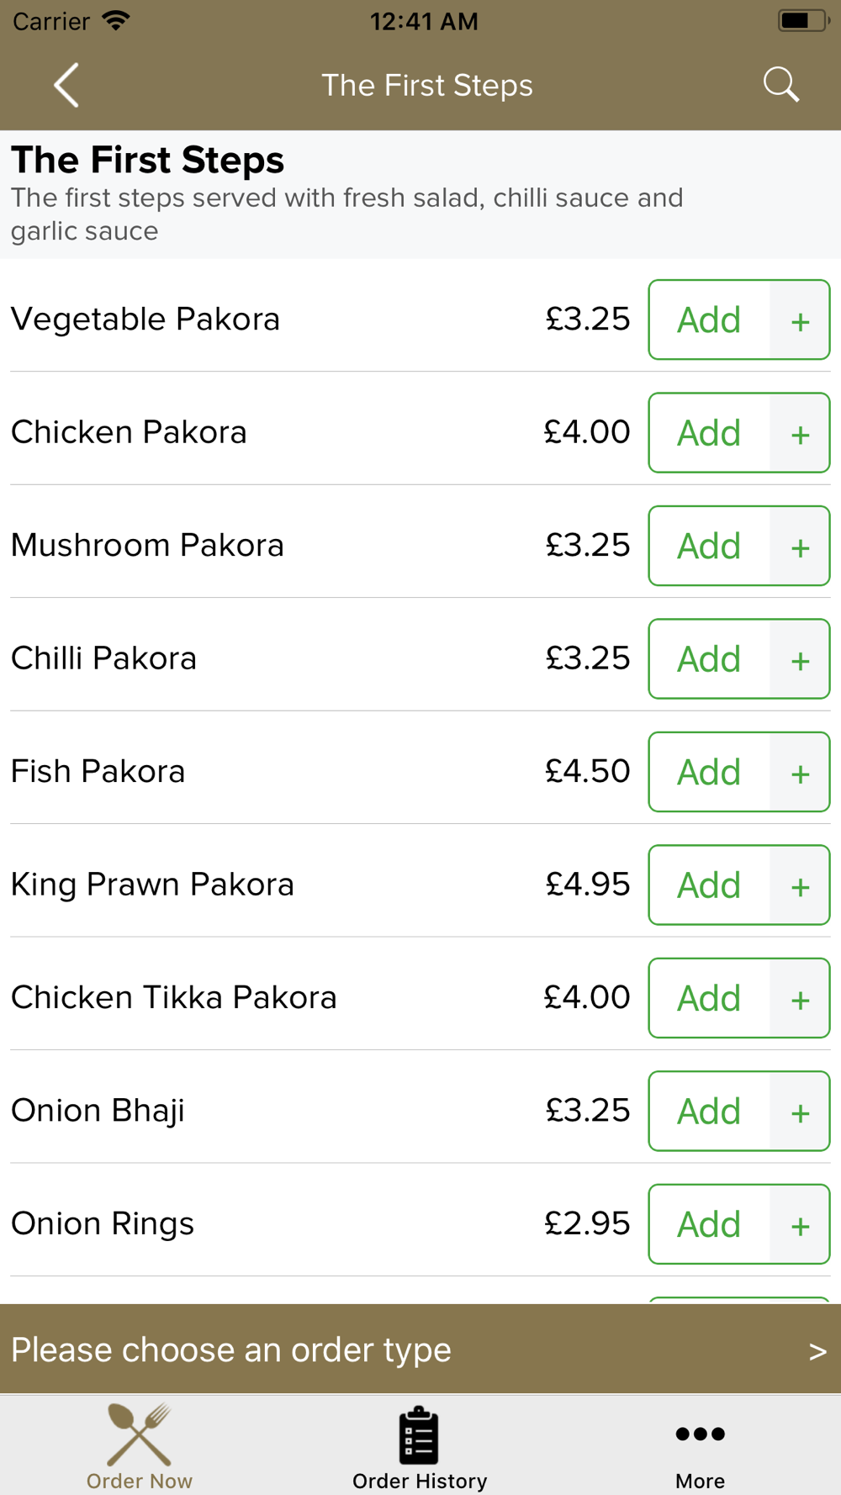Click the Add button for Onion Bhaji

click(709, 1112)
